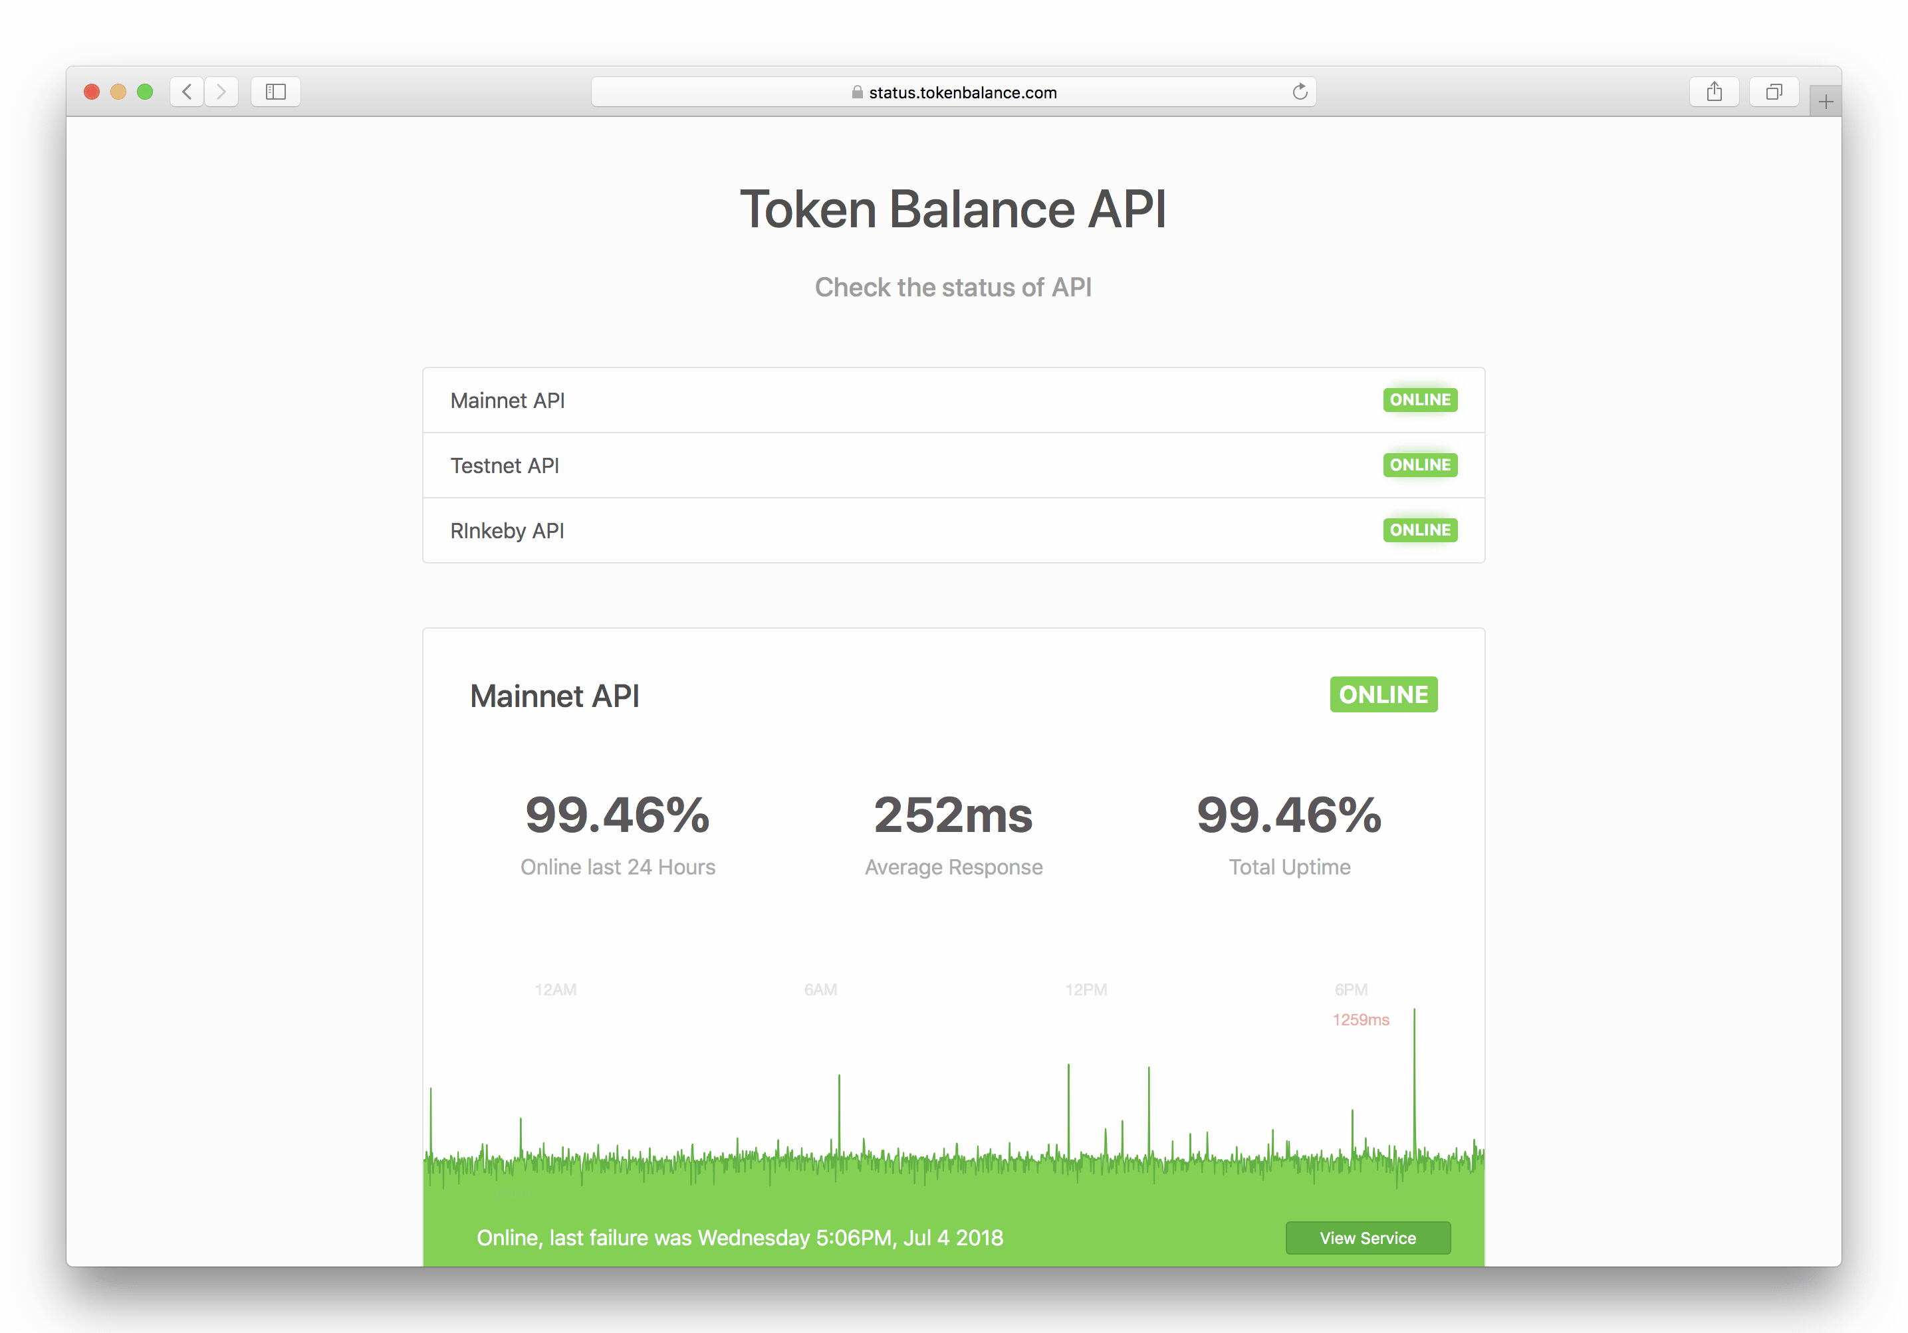
Task: Click the View Service button
Action: (1367, 1237)
